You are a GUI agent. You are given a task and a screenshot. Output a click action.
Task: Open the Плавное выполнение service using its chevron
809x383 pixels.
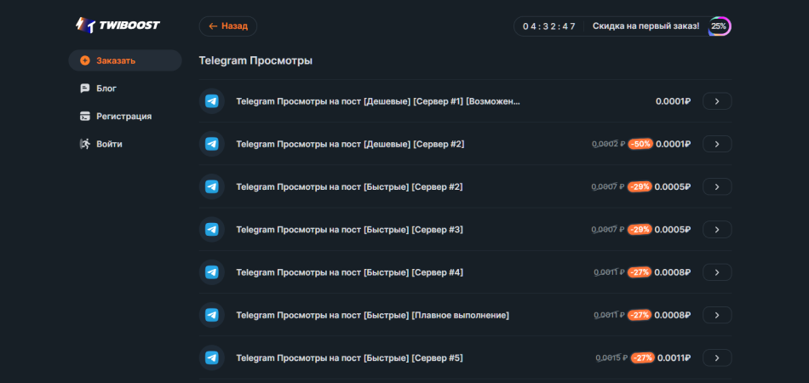point(717,315)
